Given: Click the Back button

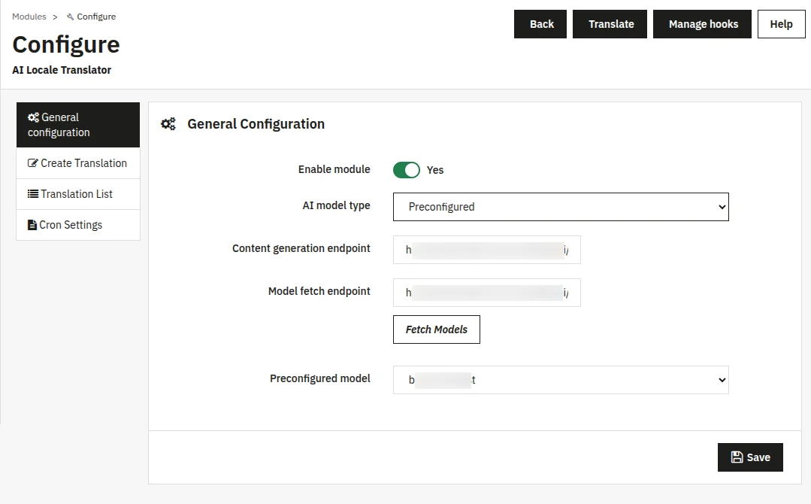Looking at the screenshot, I should click(x=540, y=24).
